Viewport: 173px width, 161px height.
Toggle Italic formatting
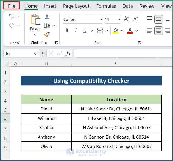76,30
